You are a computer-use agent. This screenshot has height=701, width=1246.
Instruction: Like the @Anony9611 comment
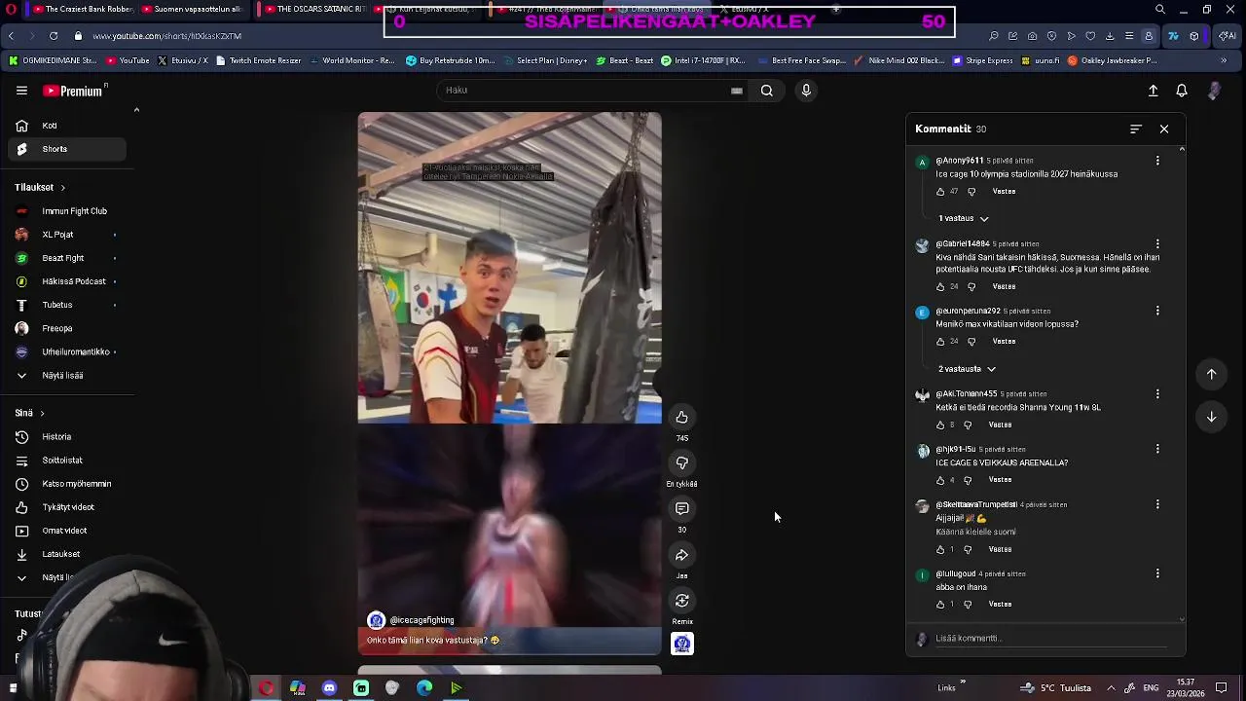[940, 192]
